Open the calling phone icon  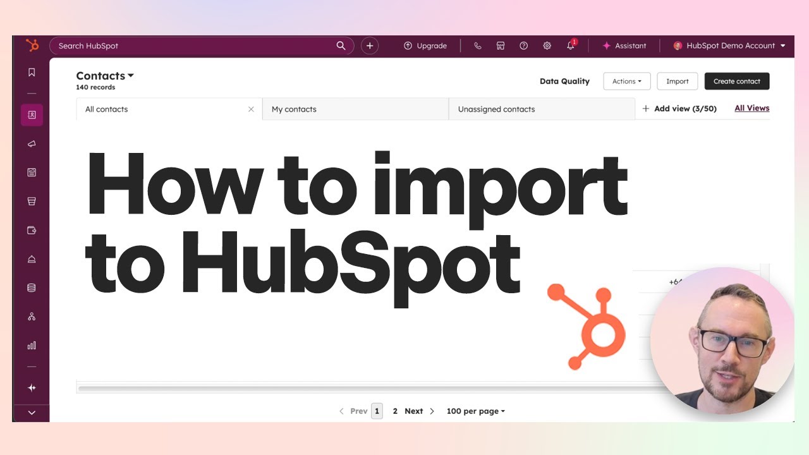478,45
